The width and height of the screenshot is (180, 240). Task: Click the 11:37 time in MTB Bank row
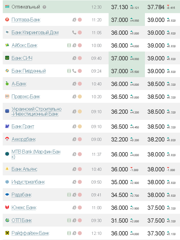[x=96, y=154]
